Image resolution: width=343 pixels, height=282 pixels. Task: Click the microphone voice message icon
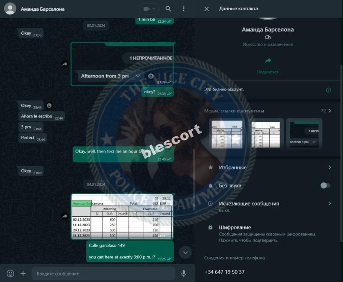[184, 273]
